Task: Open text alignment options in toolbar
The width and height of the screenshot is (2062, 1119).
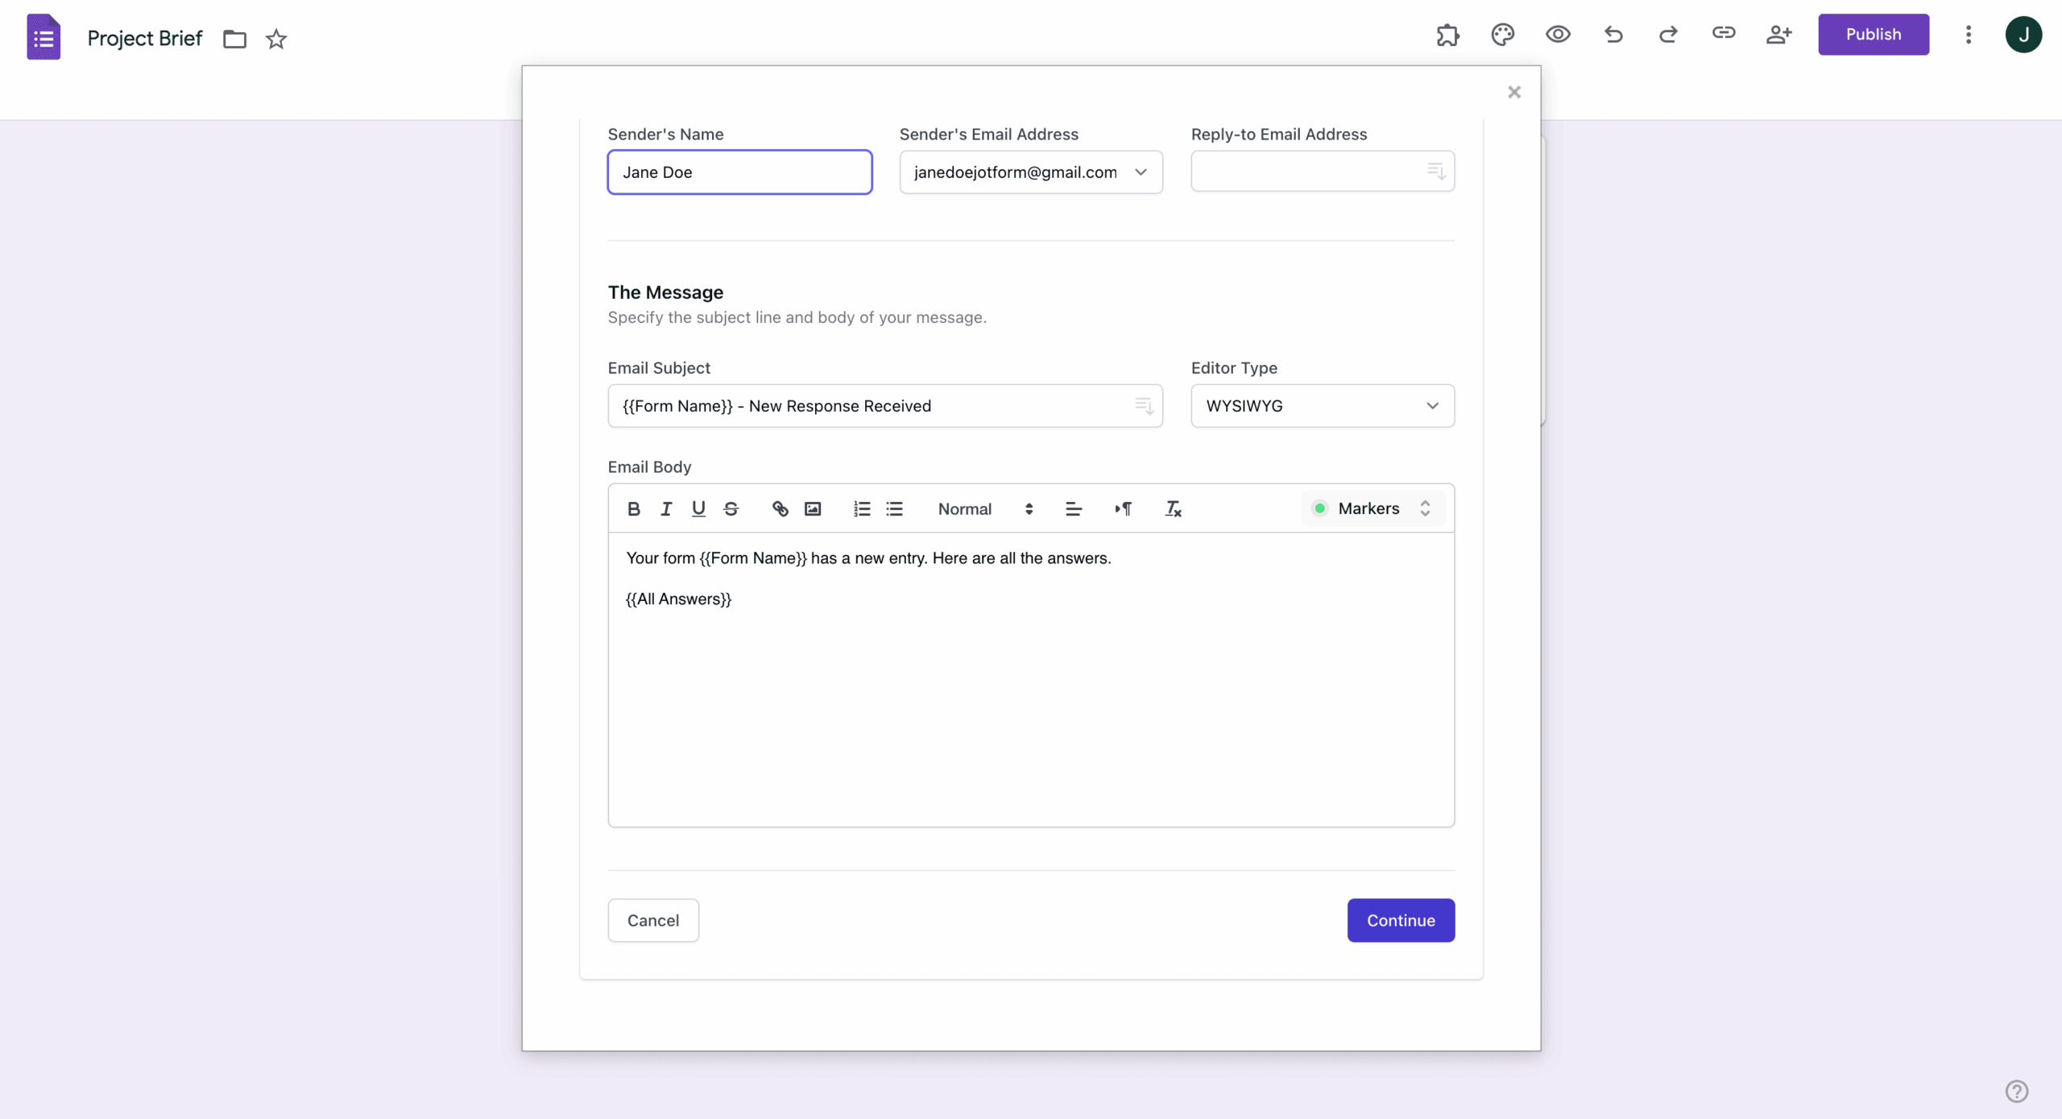Action: click(x=1073, y=508)
